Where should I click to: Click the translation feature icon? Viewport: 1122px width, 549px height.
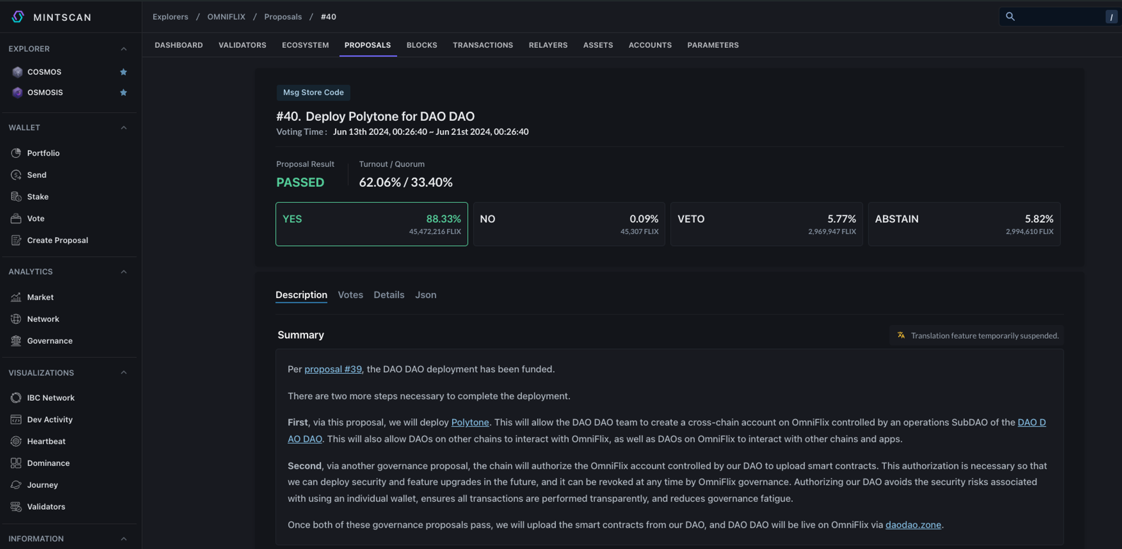coord(901,335)
